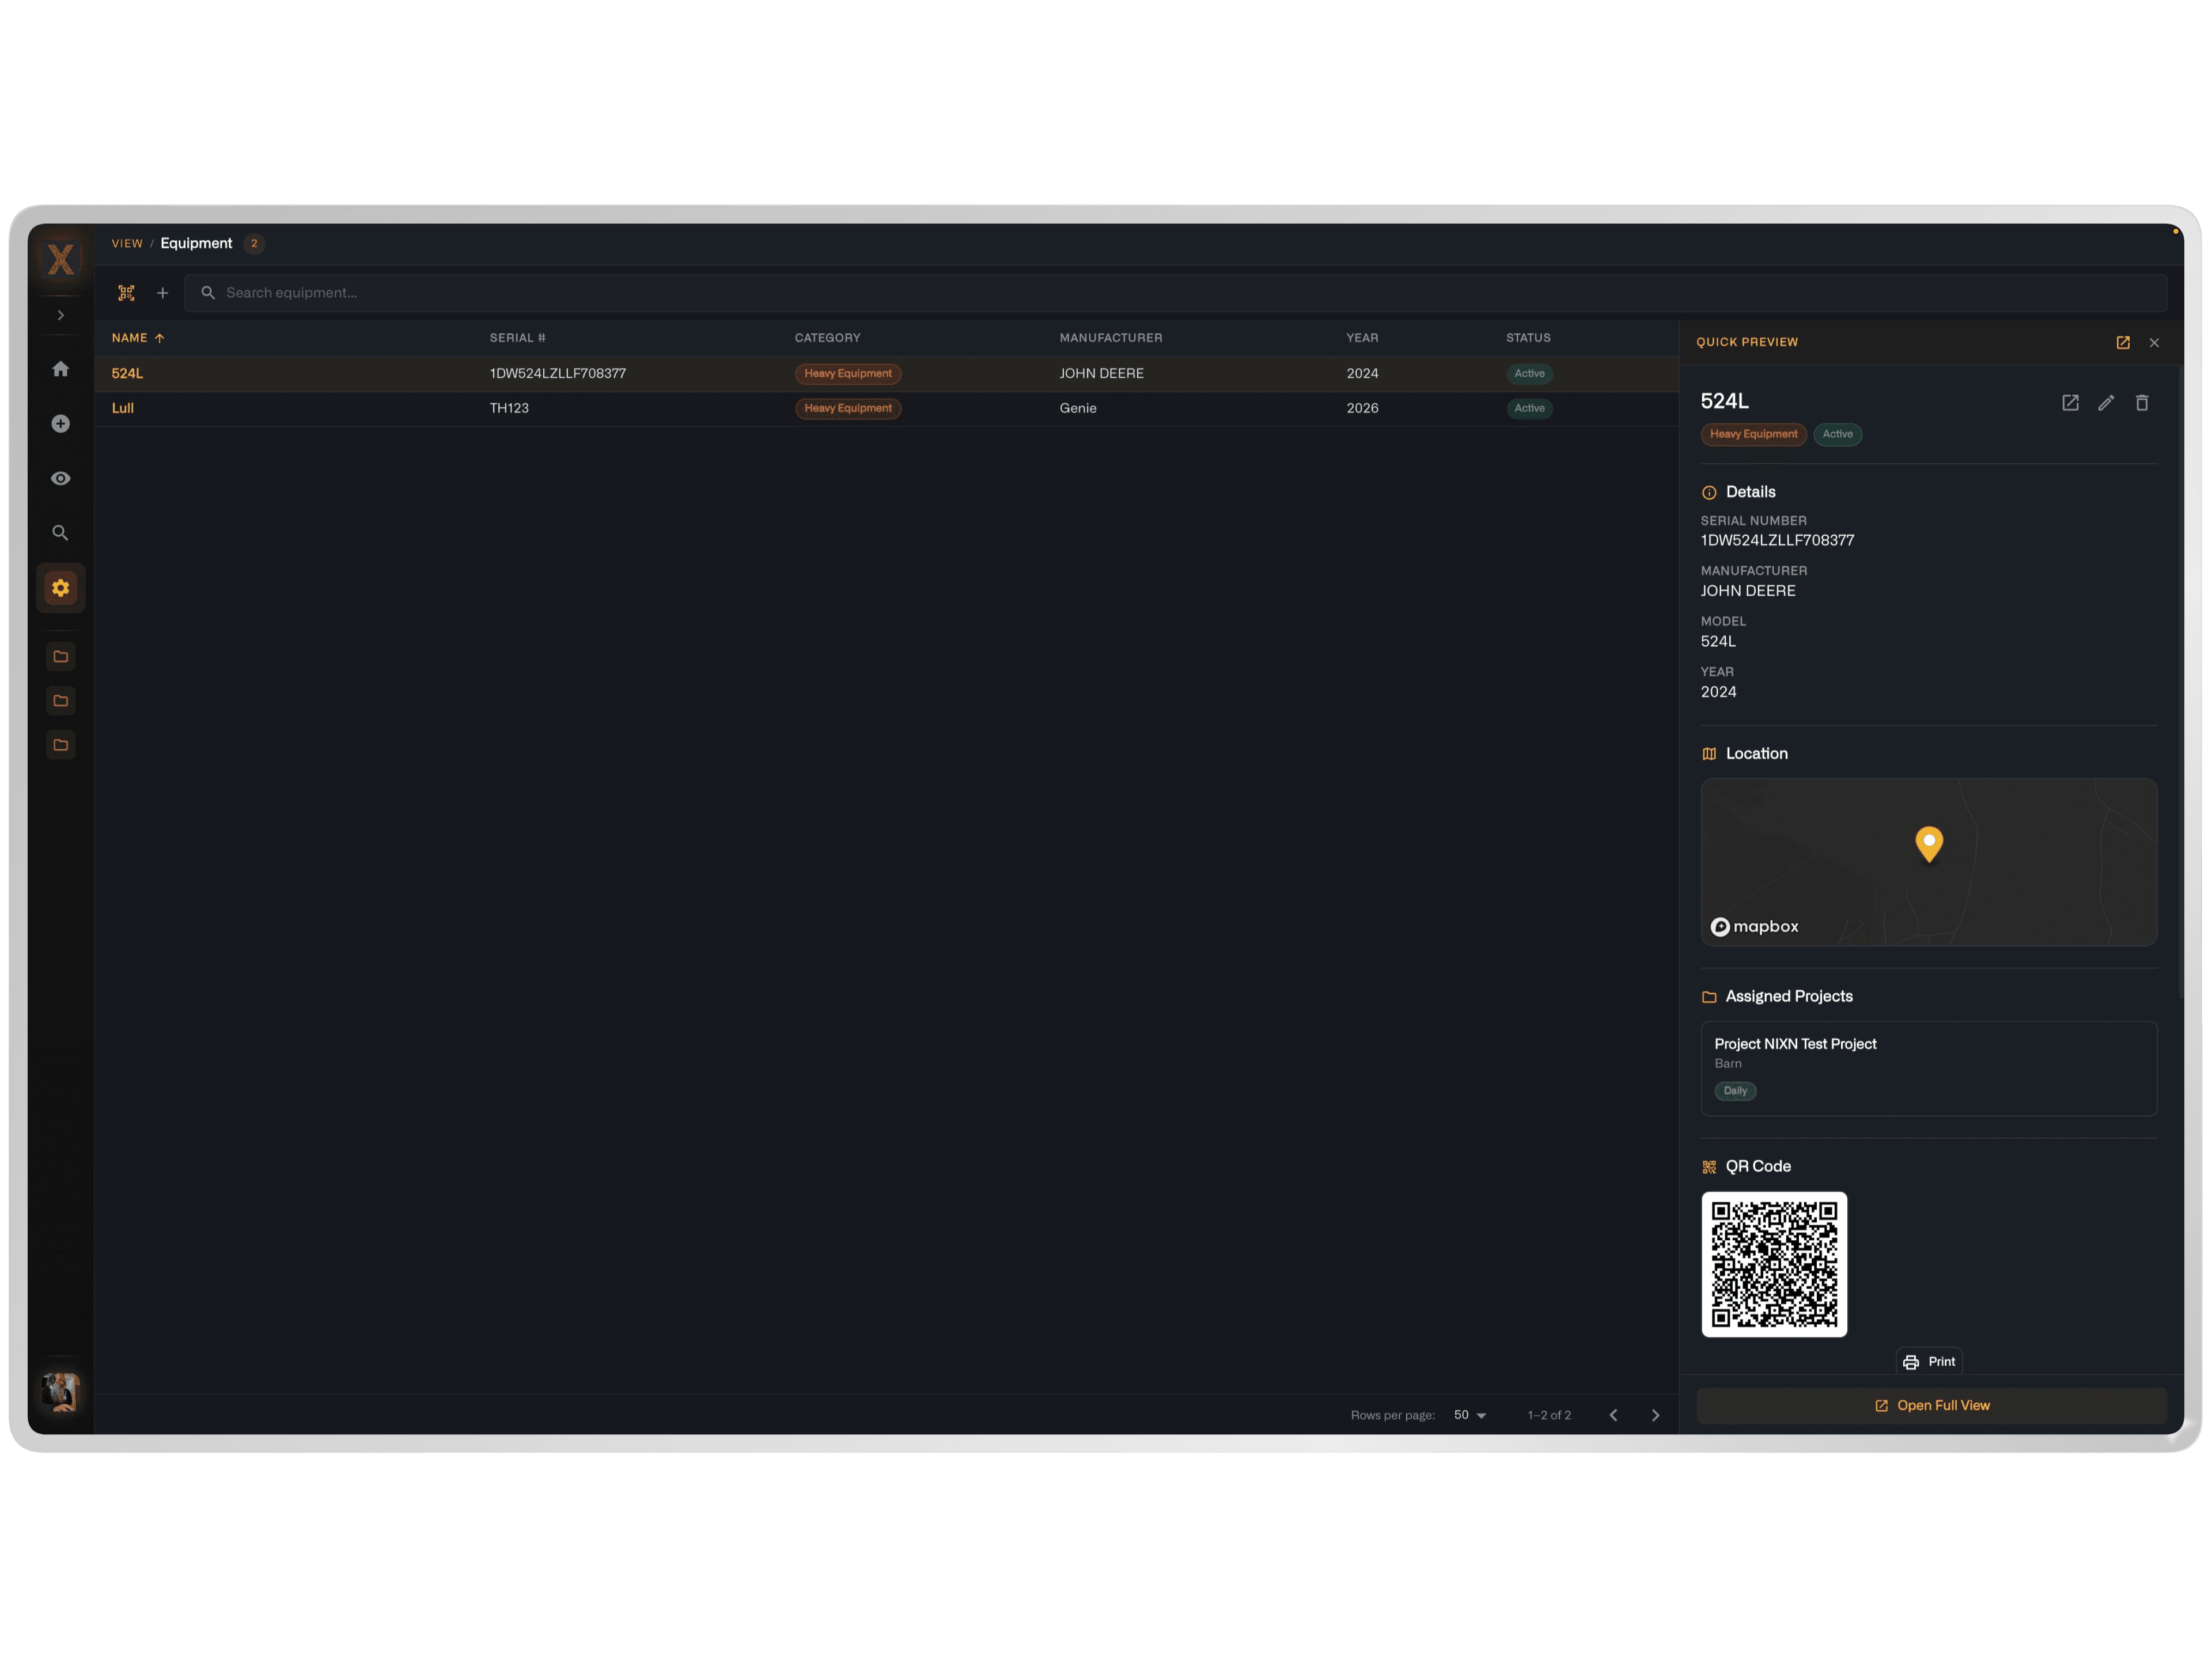Open 524L in new view icon
This screenshot has height=1659, width=2212.
(x=2070, y=403)
